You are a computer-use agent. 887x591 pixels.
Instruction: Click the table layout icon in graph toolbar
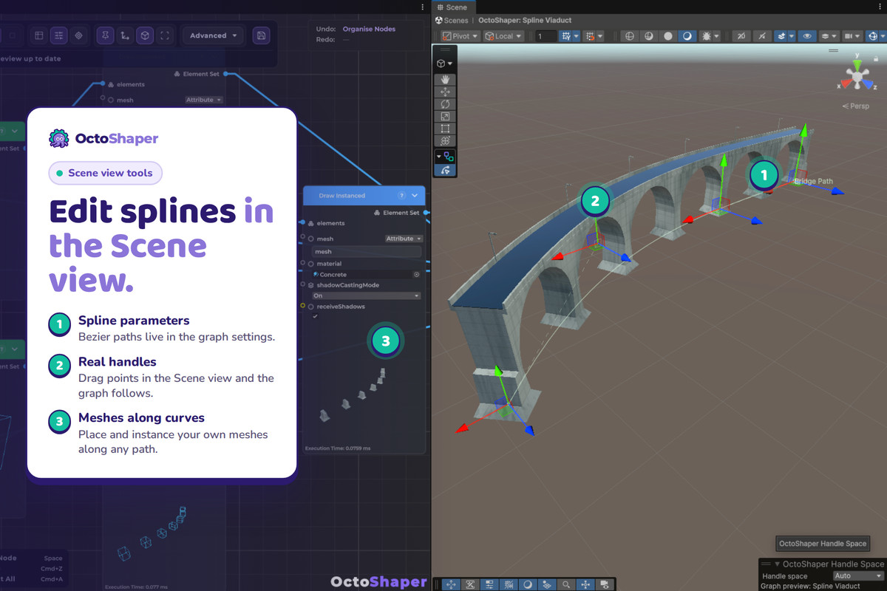pyautogui.click(x=39, y=35)
